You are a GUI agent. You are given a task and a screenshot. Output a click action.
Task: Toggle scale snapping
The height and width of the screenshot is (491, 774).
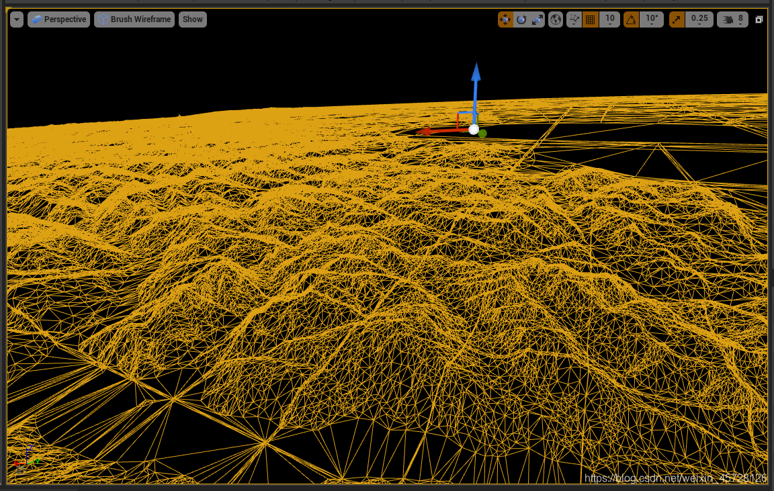[x=677, y=19]
